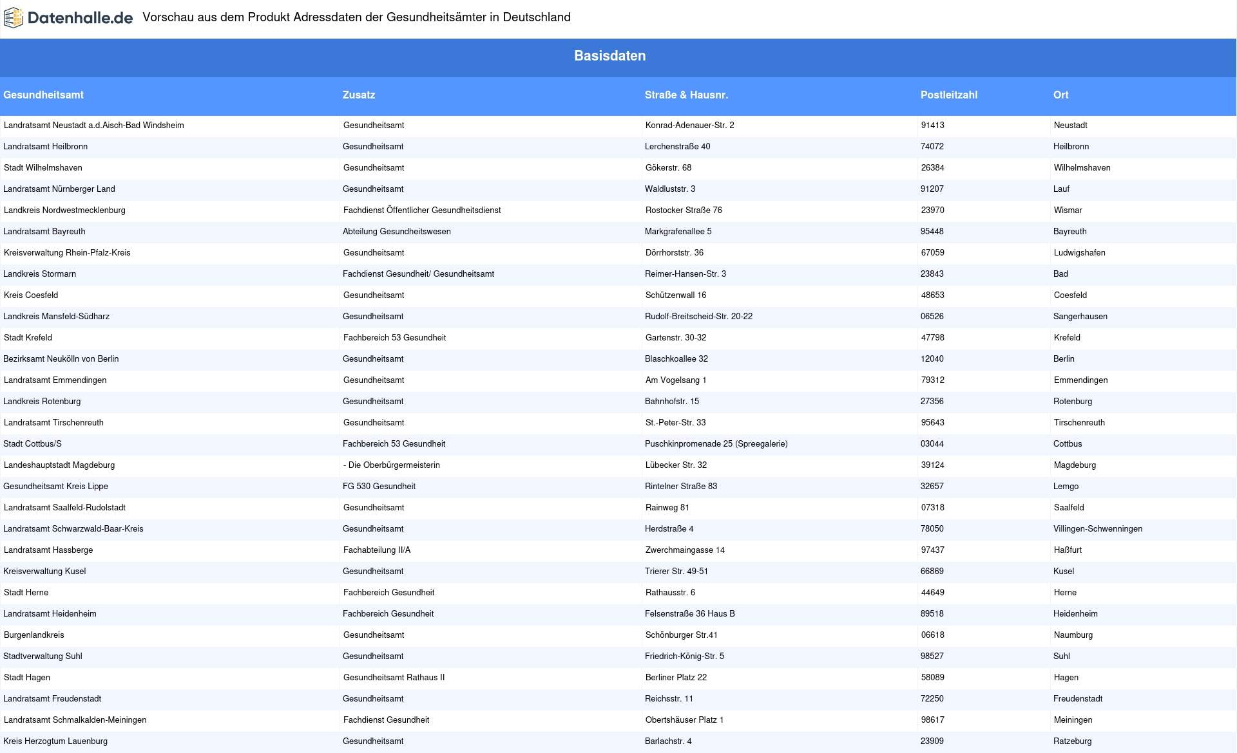Viewport: 1237px width, 753px height.
Task: Select Villingen-Schwenningen city cell
Action: coord(1098,529)
